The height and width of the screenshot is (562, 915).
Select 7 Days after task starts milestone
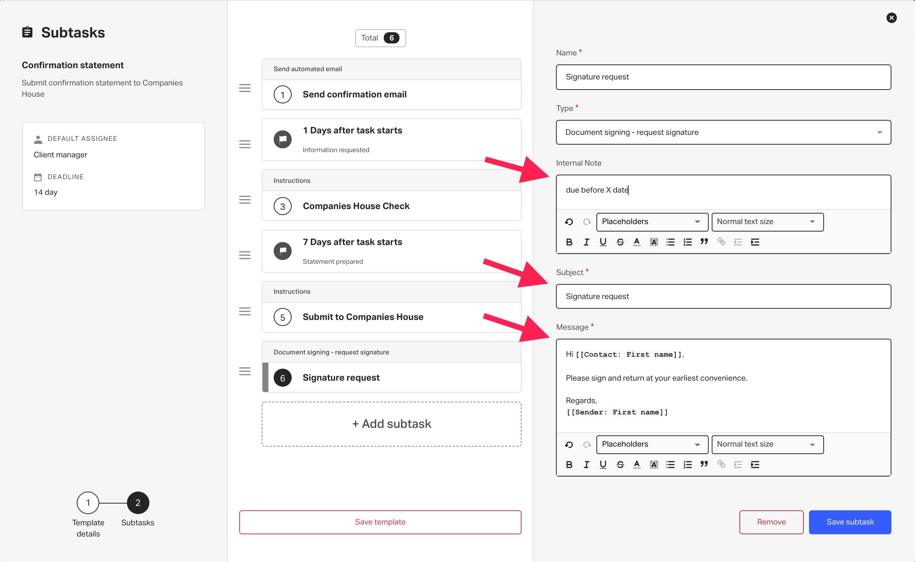tap(391, 251)
